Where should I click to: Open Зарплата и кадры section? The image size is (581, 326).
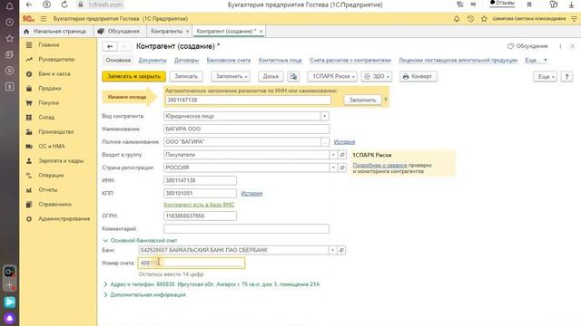click(61, 161)
